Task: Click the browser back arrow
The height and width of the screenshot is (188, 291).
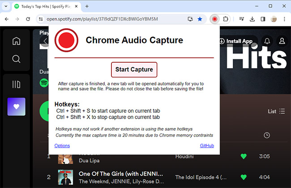Action: pyautogui.click(x=7, y=19)
